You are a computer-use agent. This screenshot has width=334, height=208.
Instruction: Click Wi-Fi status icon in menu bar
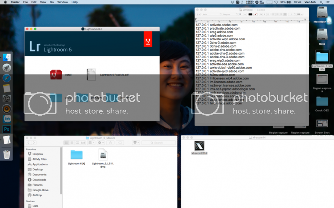pos(276,2)
